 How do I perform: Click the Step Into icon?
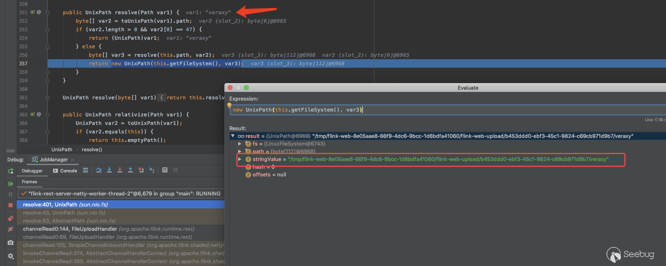[109, 170]
